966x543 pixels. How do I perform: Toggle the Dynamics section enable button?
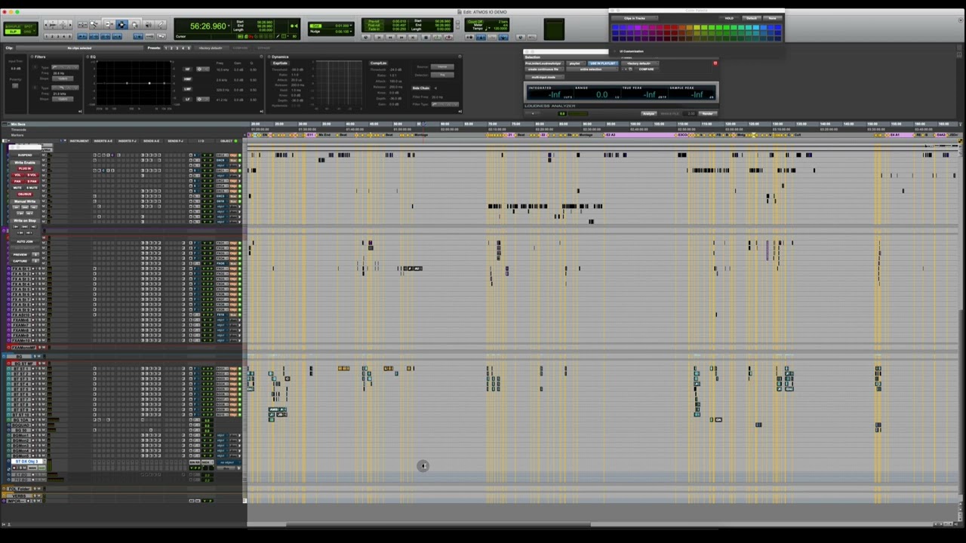point(269,57)
